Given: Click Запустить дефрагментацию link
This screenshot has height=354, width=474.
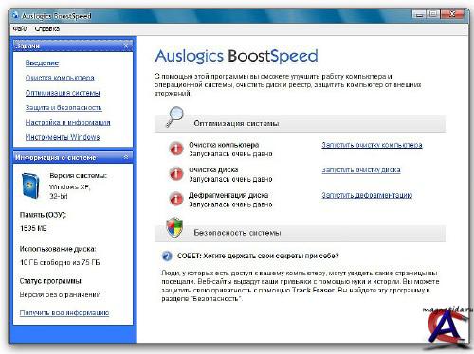Looking at the screenshot, I should [x=367, y=195].
